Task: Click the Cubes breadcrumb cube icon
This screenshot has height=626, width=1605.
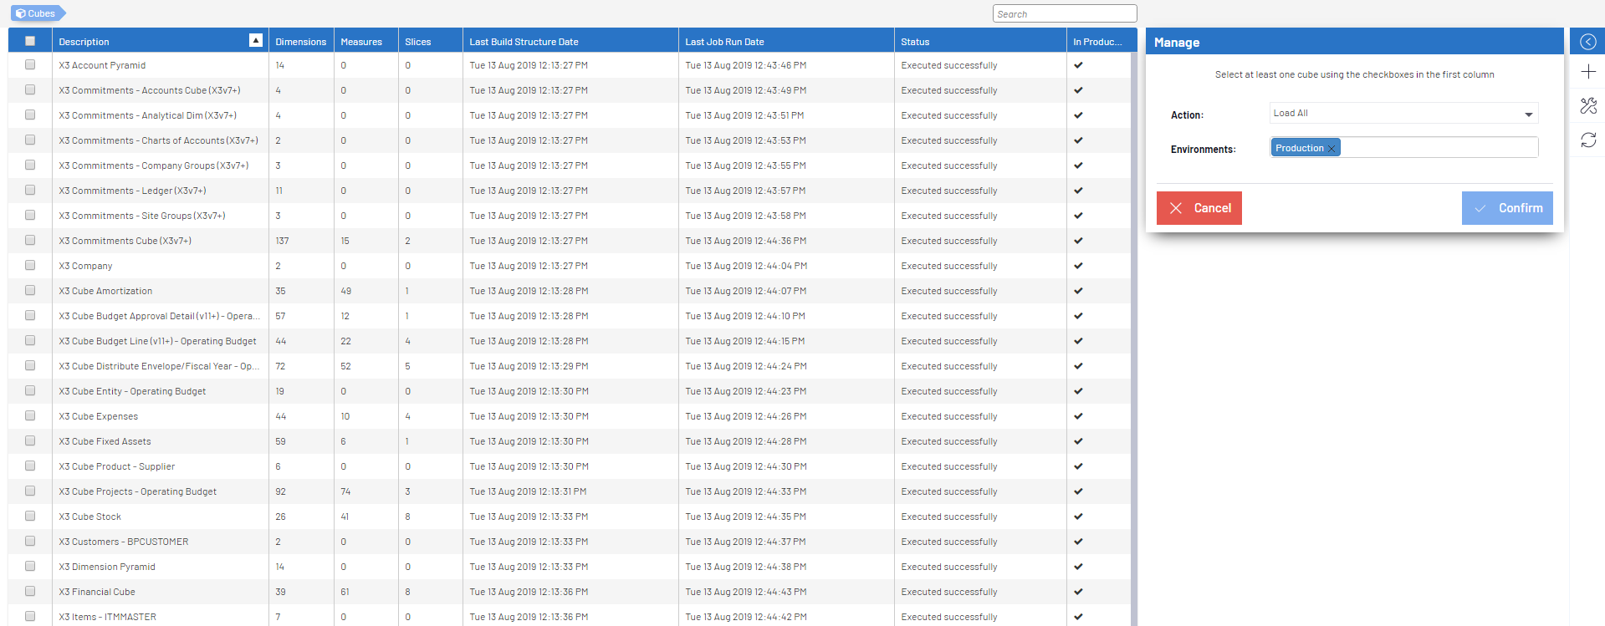Action: point(20,13)
